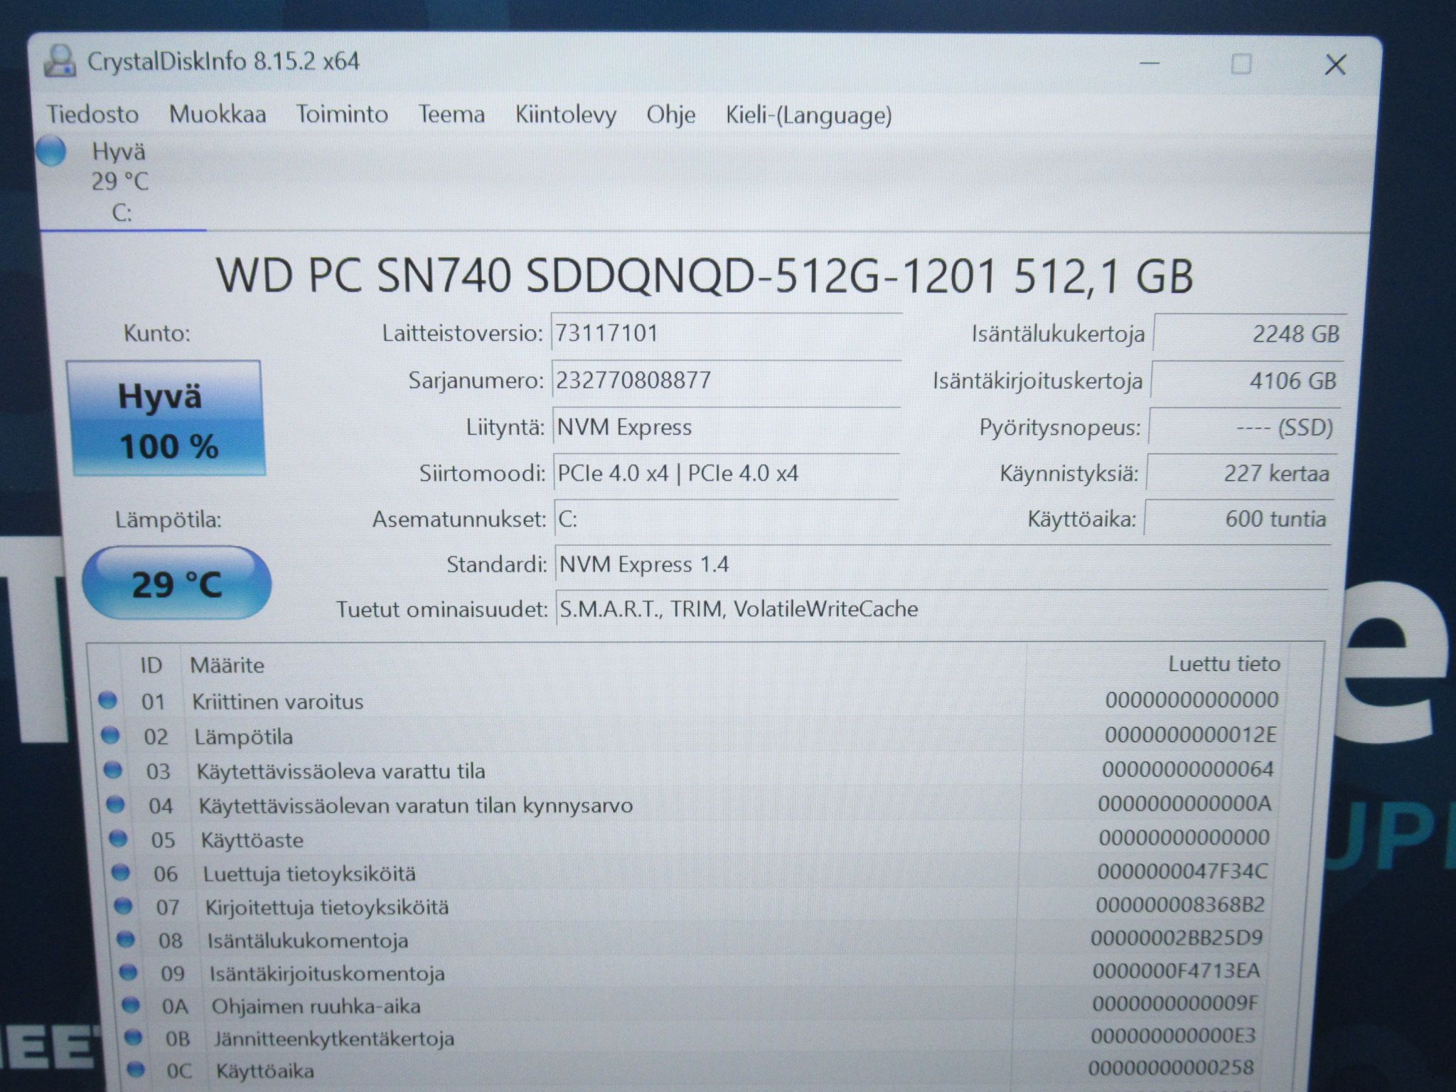
Task: Click the Hyvä 100 % health status button
Action: point(166,419)
